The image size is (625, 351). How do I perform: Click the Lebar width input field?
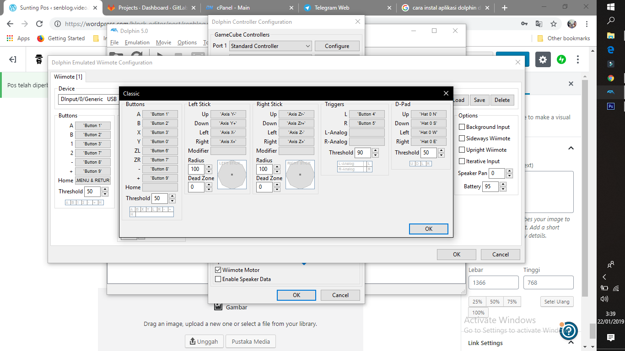coord(493,282)
